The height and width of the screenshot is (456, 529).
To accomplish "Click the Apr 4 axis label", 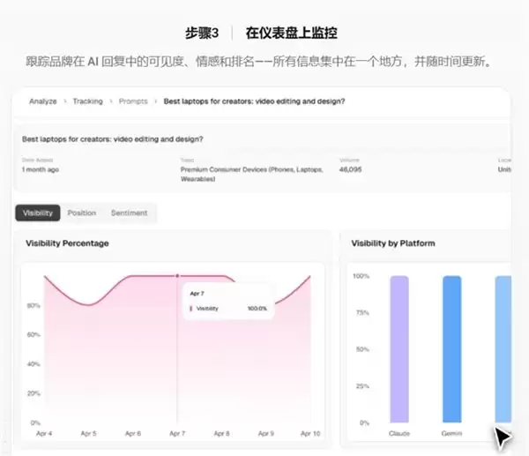I will coord(44,433).
